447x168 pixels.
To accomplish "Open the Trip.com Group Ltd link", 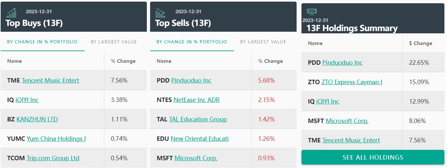I will pos(53,158).
